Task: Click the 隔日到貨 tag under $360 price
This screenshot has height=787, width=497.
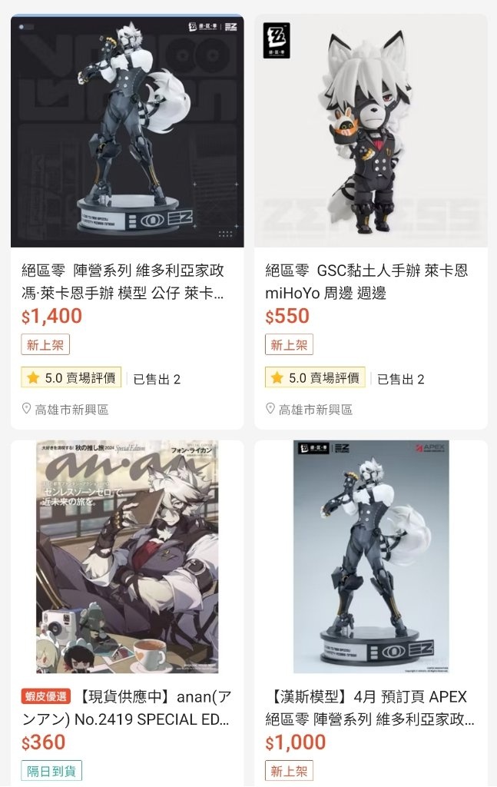Action: (x=51, y=771)
